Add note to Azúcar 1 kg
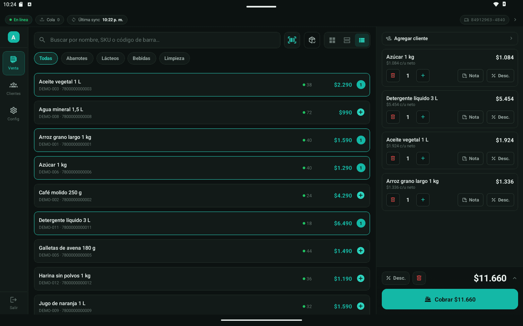The image size is (523, 326). (x=470, y=76)
